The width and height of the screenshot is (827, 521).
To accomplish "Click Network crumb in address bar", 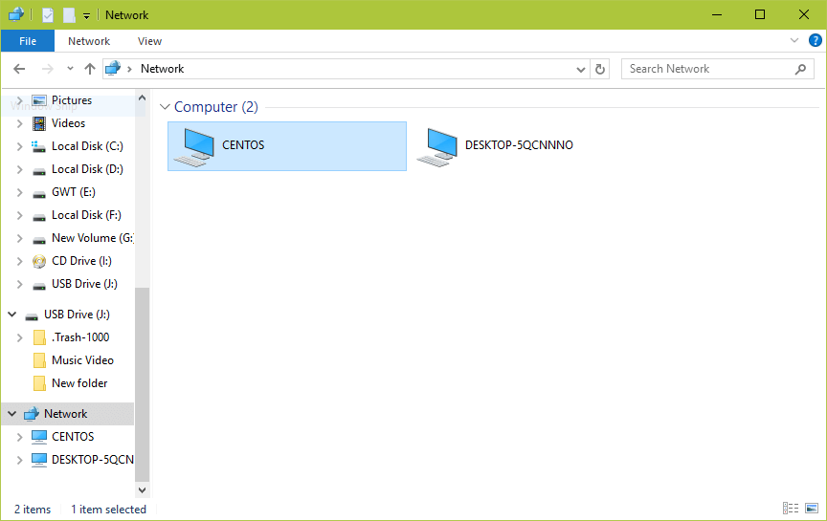I will 162,69.
